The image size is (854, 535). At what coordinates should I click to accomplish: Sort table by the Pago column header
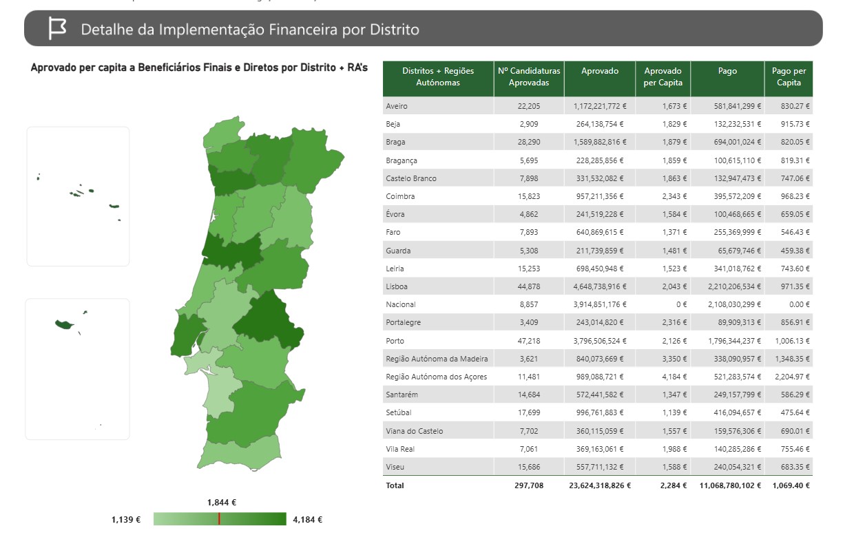[727, 71]
